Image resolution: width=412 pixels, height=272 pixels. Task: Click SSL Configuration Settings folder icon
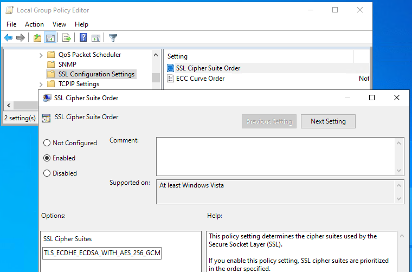51,74
